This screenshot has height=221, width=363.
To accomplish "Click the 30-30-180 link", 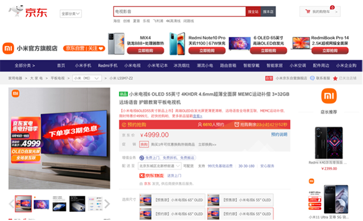I will (246, 166).
